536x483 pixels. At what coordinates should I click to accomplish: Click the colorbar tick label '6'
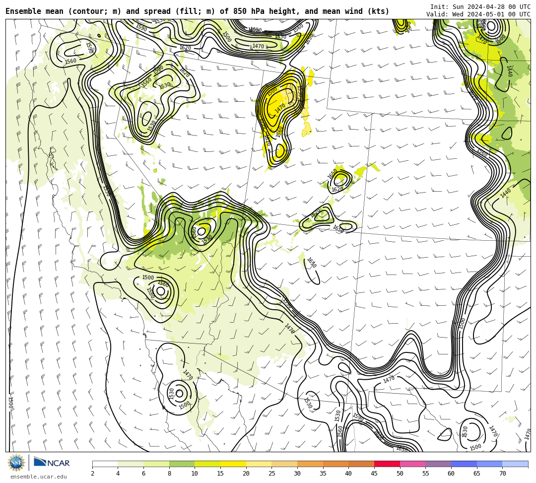coord(143,474)
